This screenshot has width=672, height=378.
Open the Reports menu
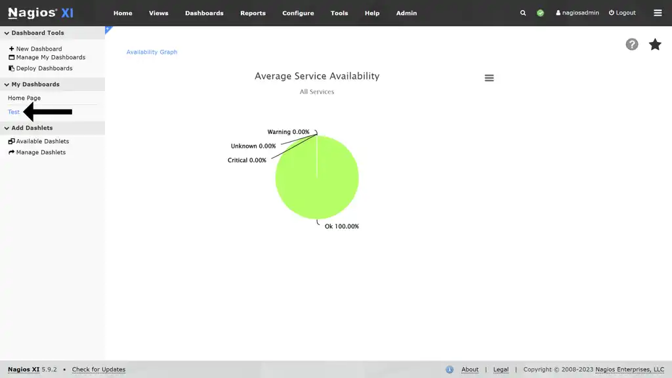pyautogui.click(x=253, y=12)
